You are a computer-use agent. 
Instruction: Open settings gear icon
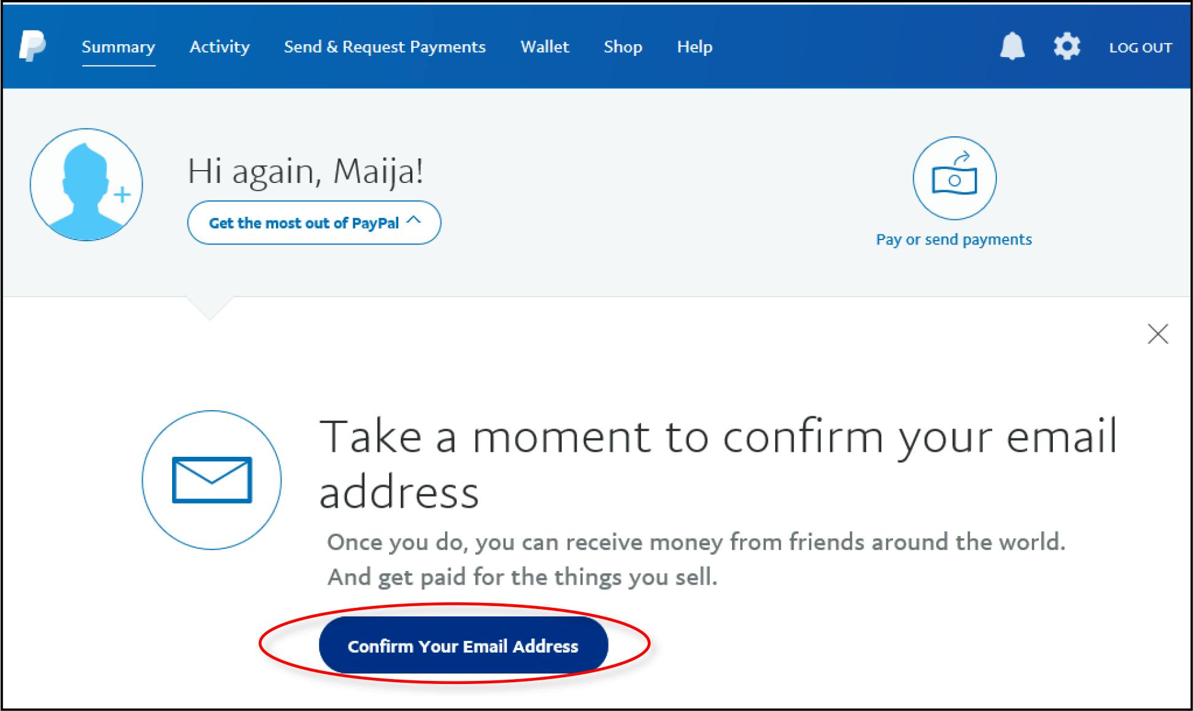point(1067,46)
